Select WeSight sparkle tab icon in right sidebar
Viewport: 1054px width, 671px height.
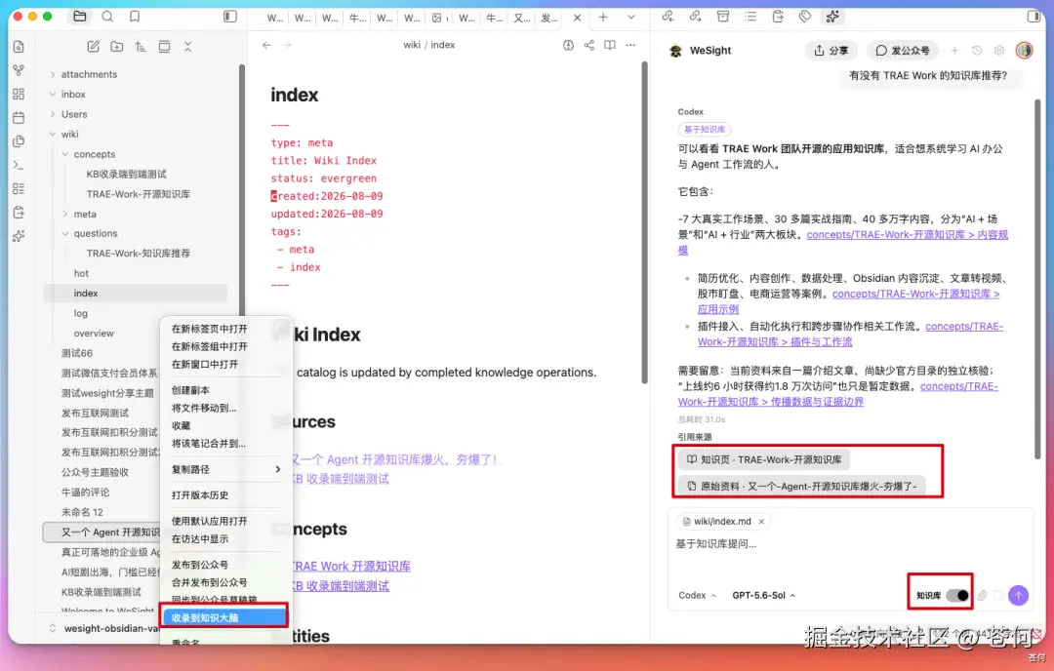coord(832,17)
